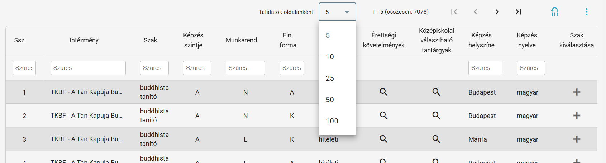Go to the last results page
Image resolution: width=606 pixels, height=163 pixels.
point(519,12)
